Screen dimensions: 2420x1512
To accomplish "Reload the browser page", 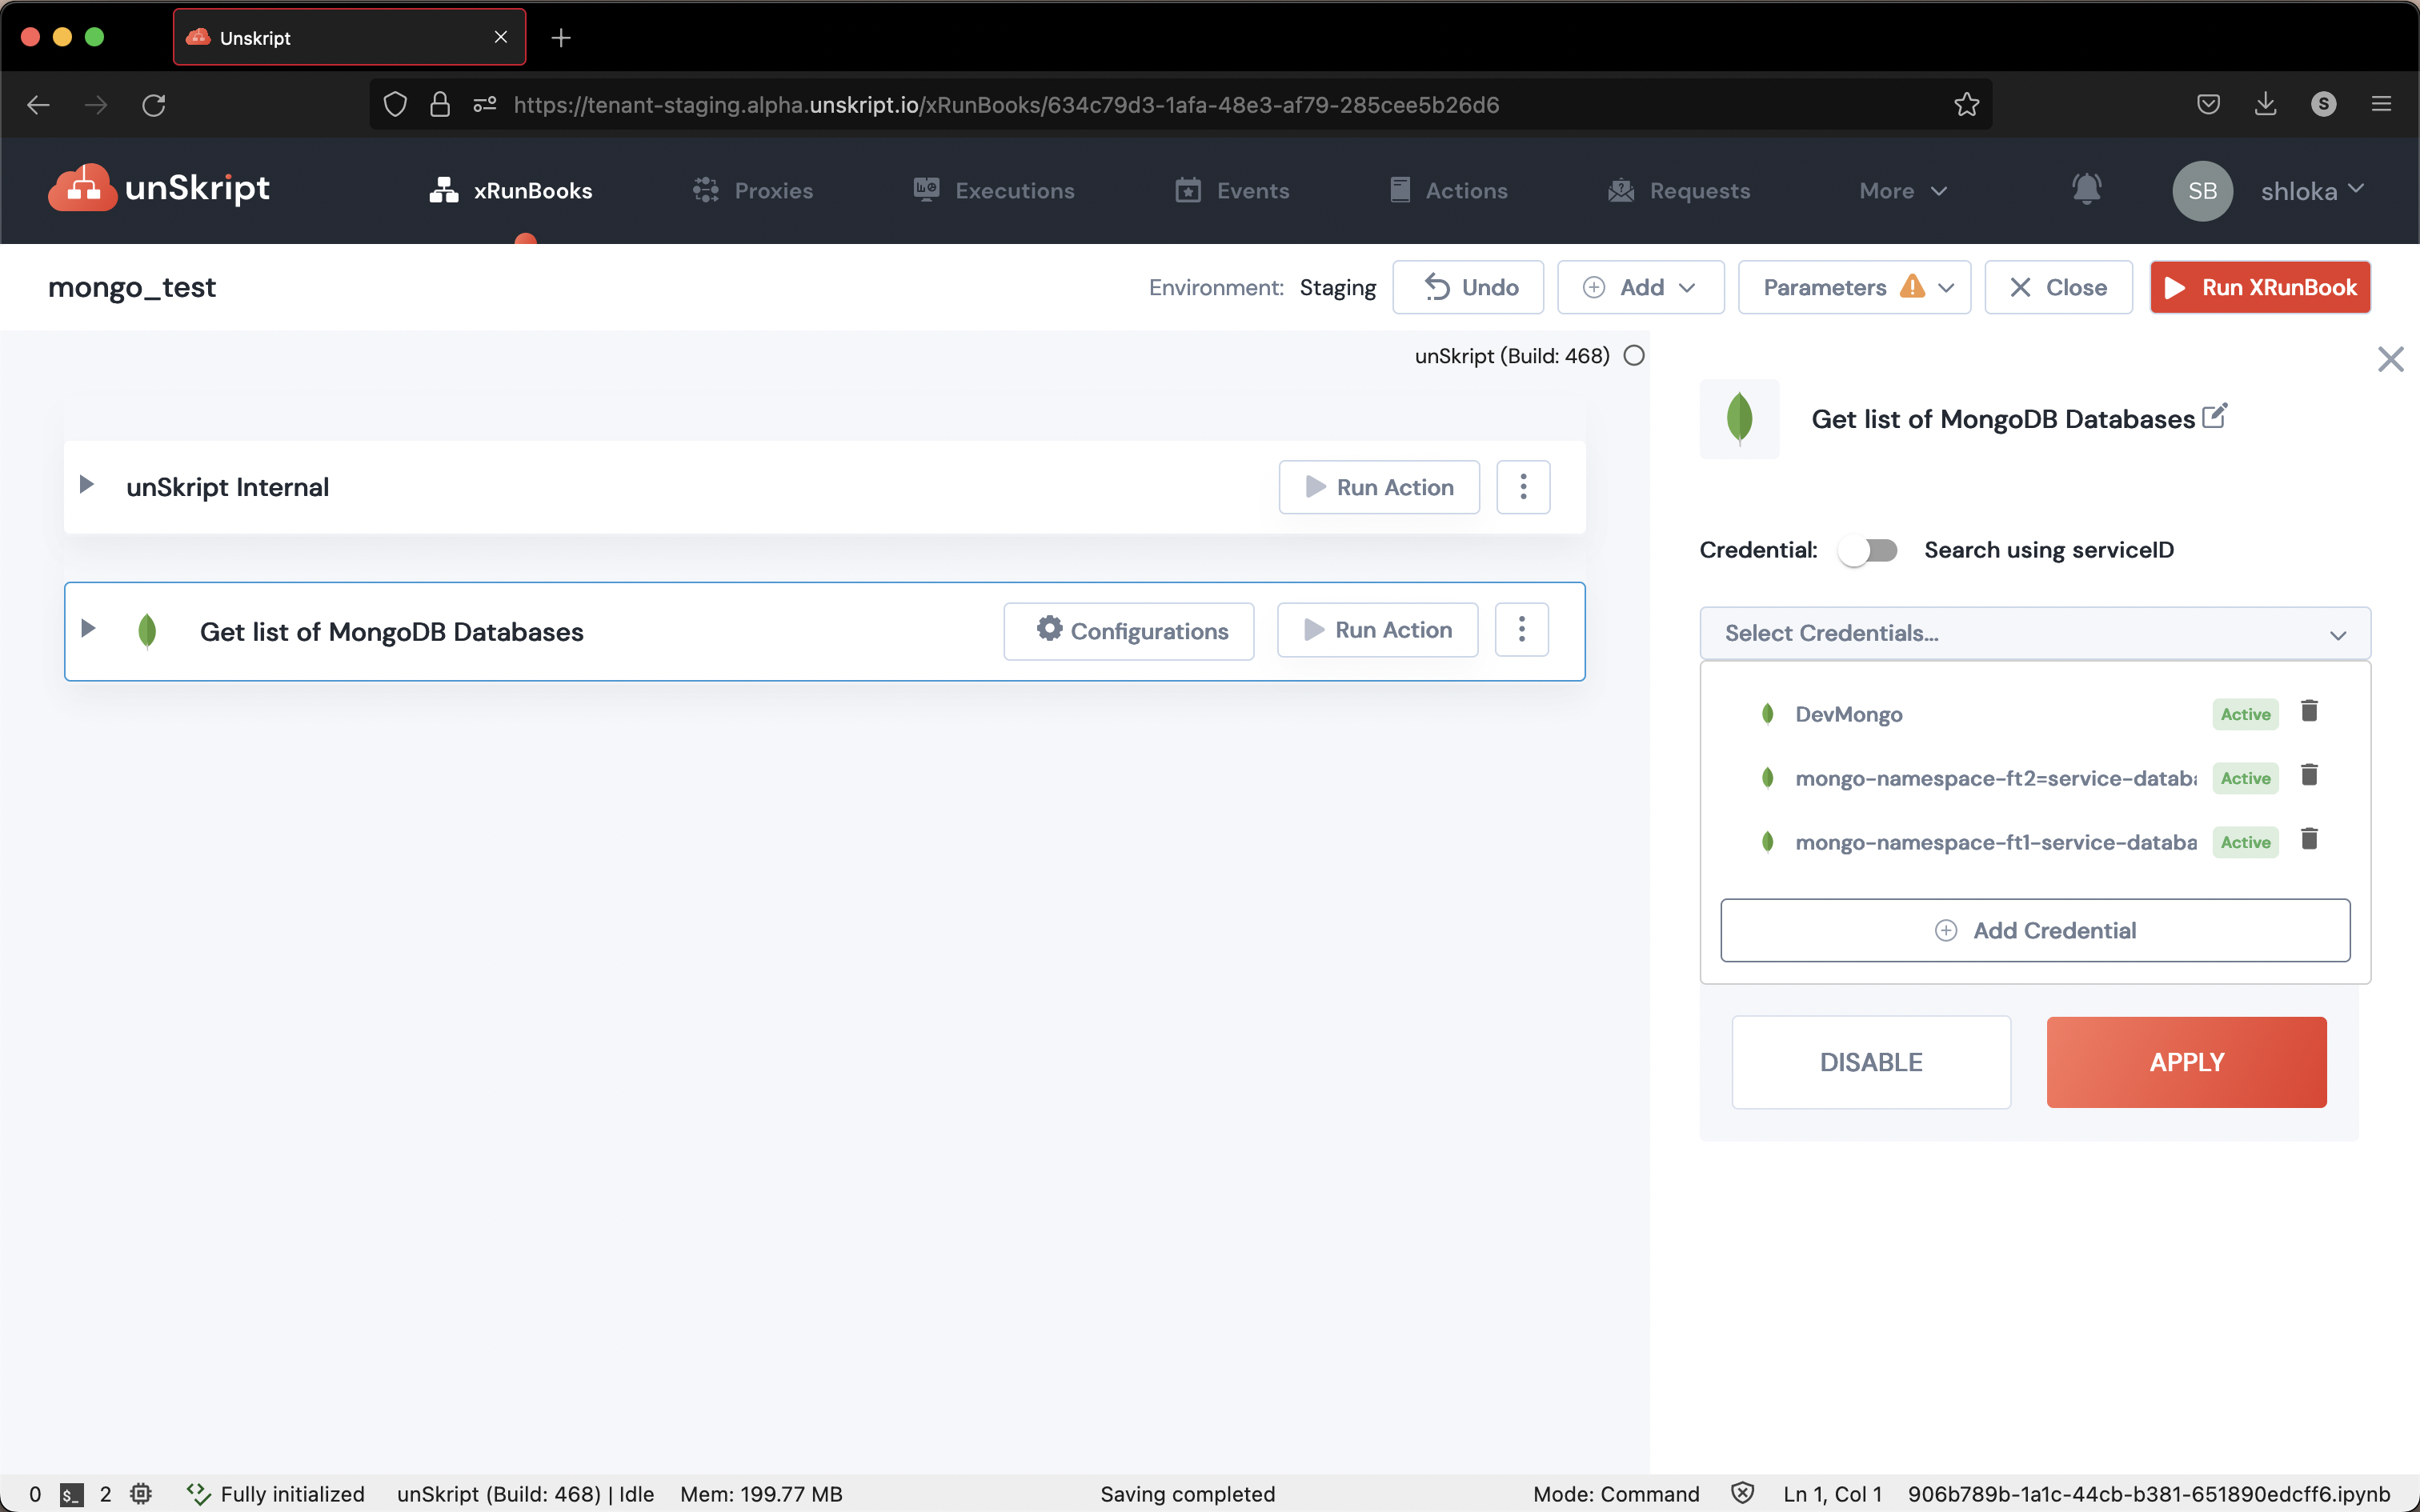I will 153,104.
